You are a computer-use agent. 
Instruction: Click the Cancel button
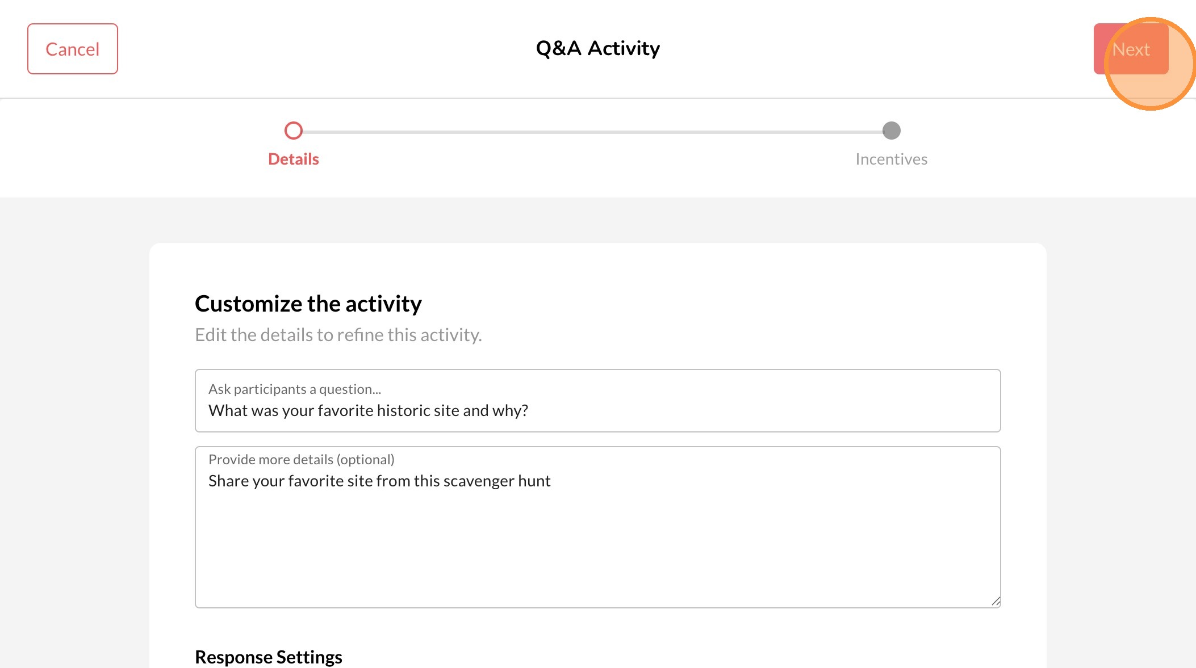[x=73, y=49]
